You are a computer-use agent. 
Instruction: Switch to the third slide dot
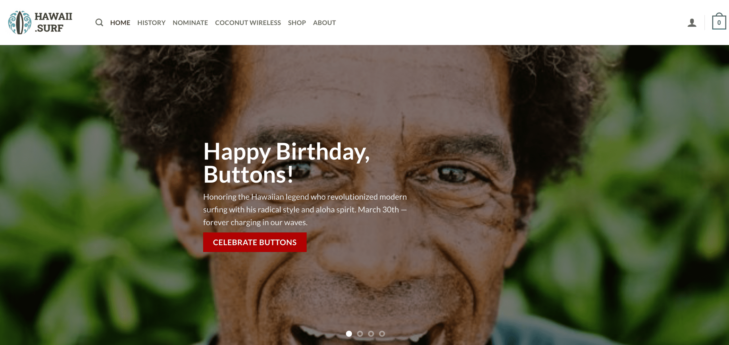coord(371,334)
